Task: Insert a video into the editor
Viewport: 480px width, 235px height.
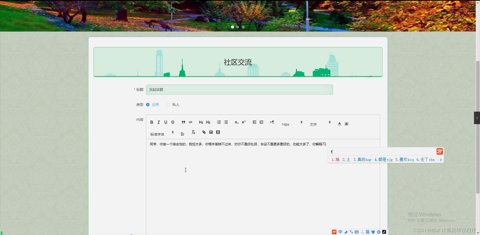Action: click(x=218, y=132)
